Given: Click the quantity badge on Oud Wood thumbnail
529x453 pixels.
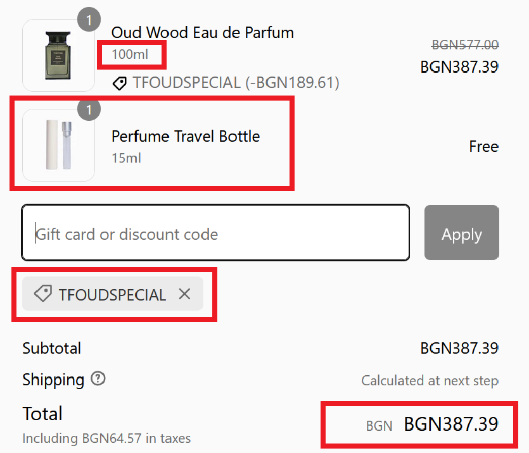Looking at the screenshot, I should pyautogui.click(x=89, y=20).
